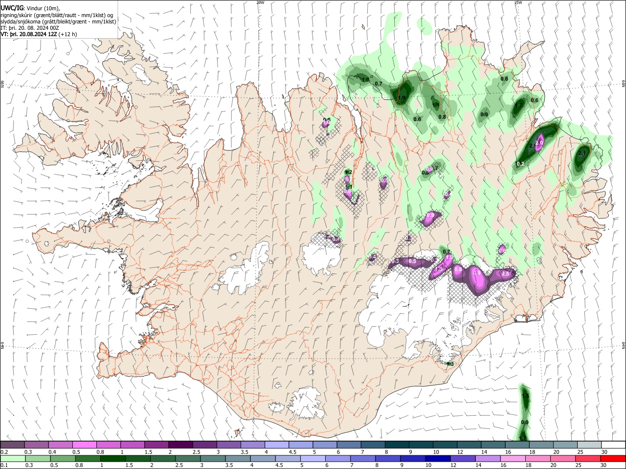Viewport: 626px width, 469px height.
Task: Click the 20W longitude label at top
Action: pyautogui.click(x=260, y=2)
